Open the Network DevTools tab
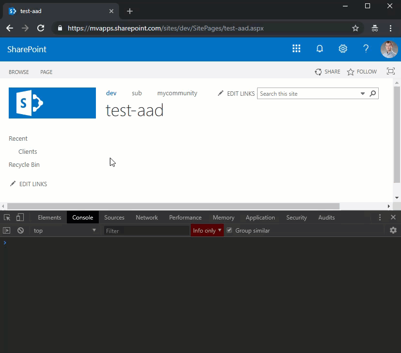 147,218
